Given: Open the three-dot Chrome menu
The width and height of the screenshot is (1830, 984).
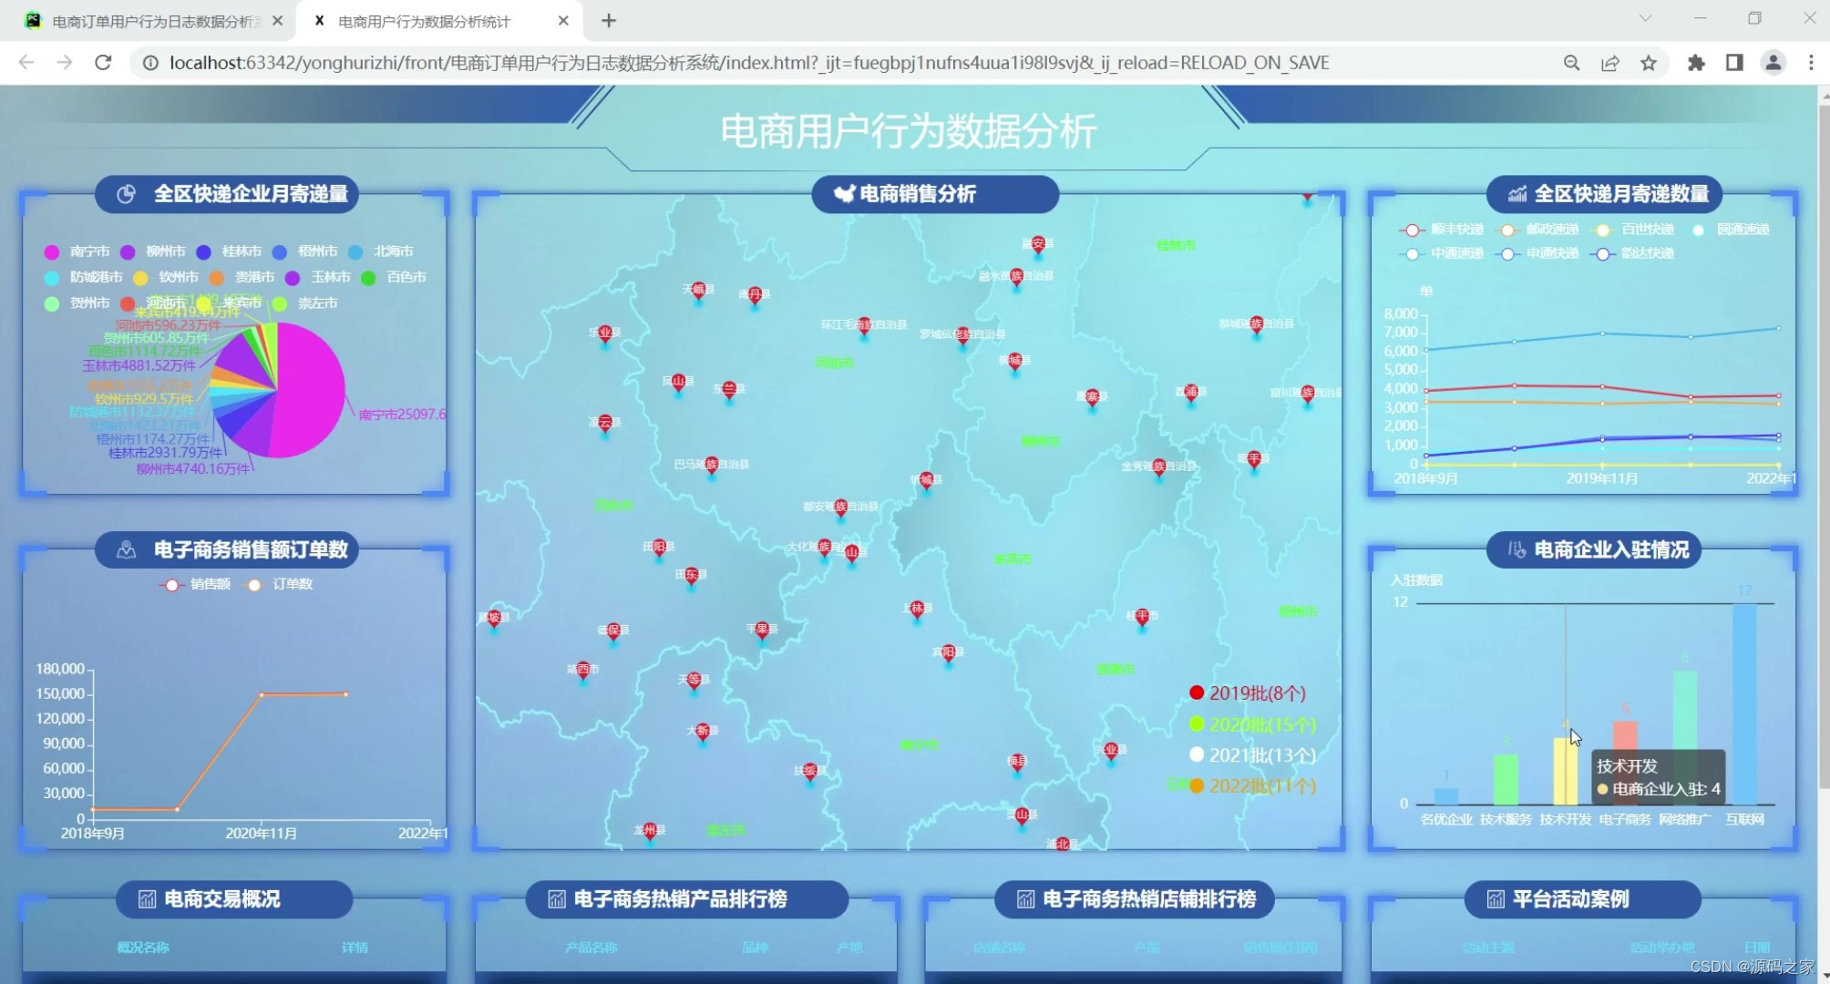Looking at the screenshot, I should coord(1811,63).
